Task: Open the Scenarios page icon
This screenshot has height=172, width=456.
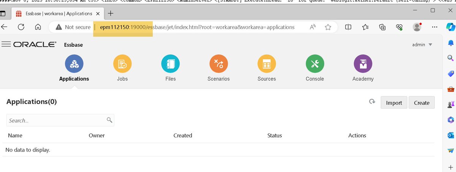Action: tap(218, 64)
